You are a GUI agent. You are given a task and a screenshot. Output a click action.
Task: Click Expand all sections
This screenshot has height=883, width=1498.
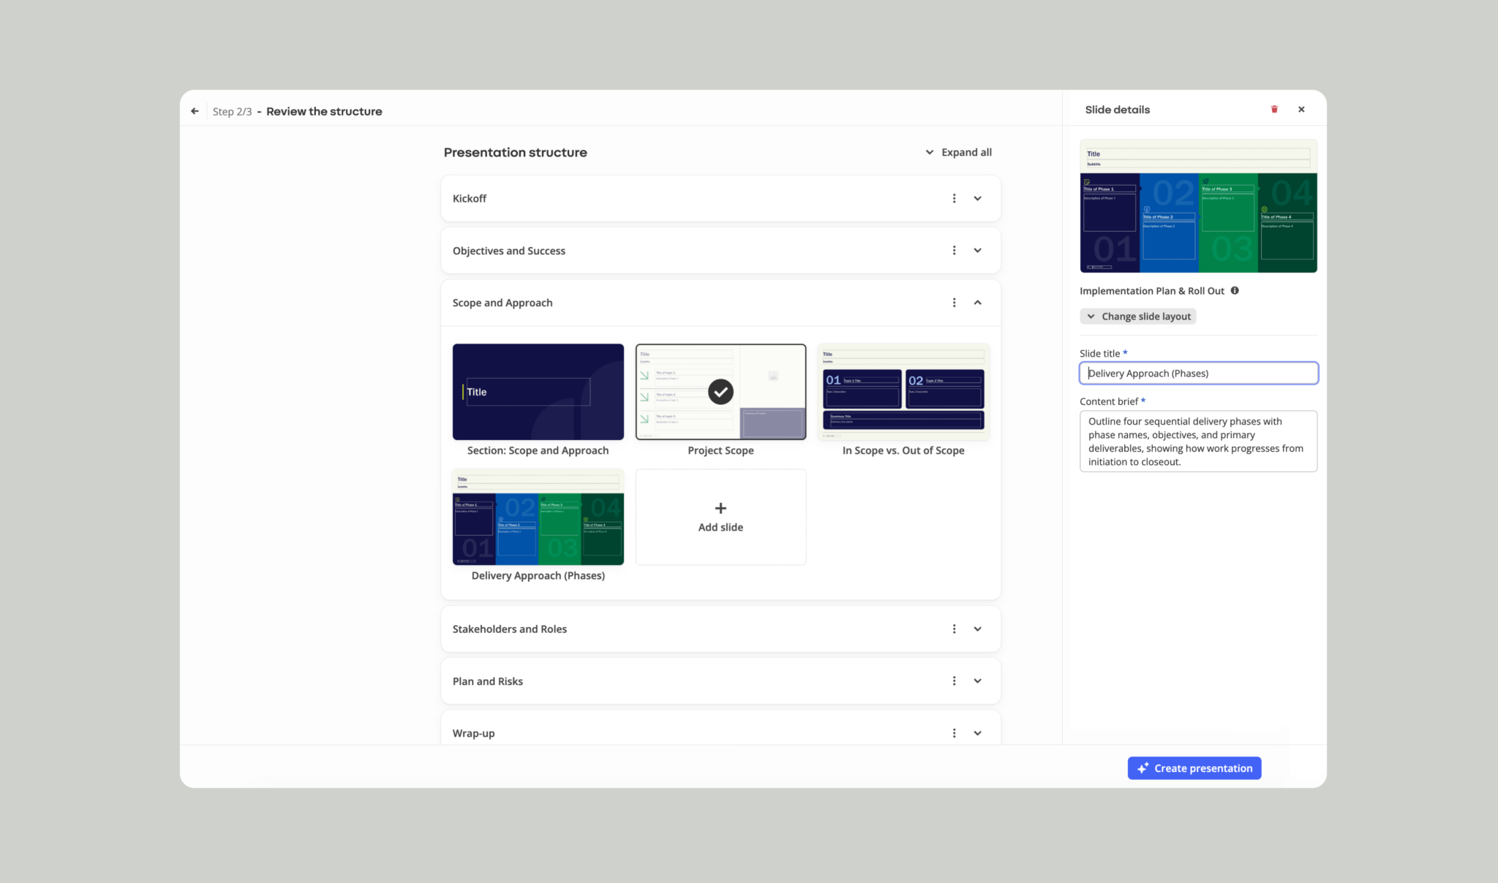coord(958,152)
